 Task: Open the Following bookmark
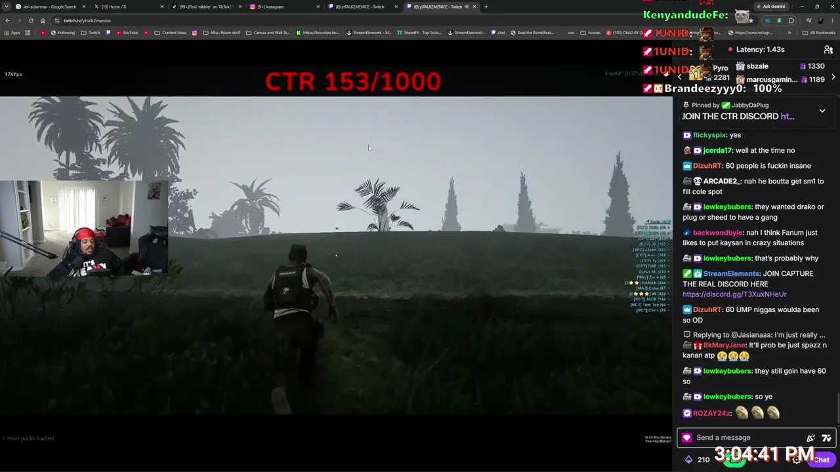tap(62, 33)
